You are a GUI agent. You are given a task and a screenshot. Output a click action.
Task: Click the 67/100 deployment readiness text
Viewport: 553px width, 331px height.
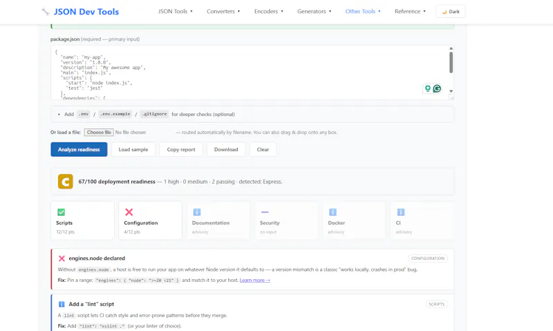pos(117,182)
